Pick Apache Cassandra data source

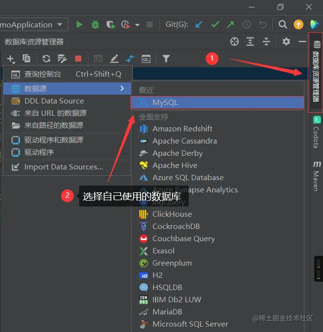218,141
